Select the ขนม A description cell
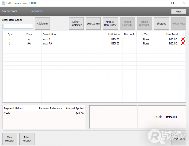189x146 pixels. 70,39
